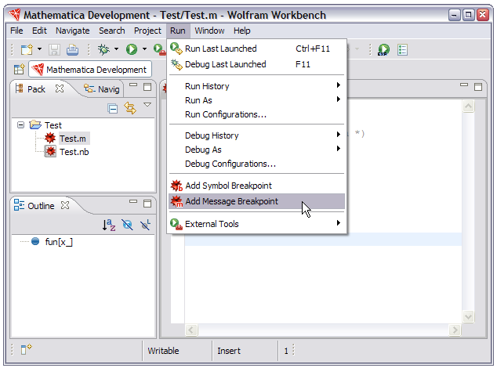497x368 pixels.
Task: Close the Outline view tab
Action: (x=65, y=205)
